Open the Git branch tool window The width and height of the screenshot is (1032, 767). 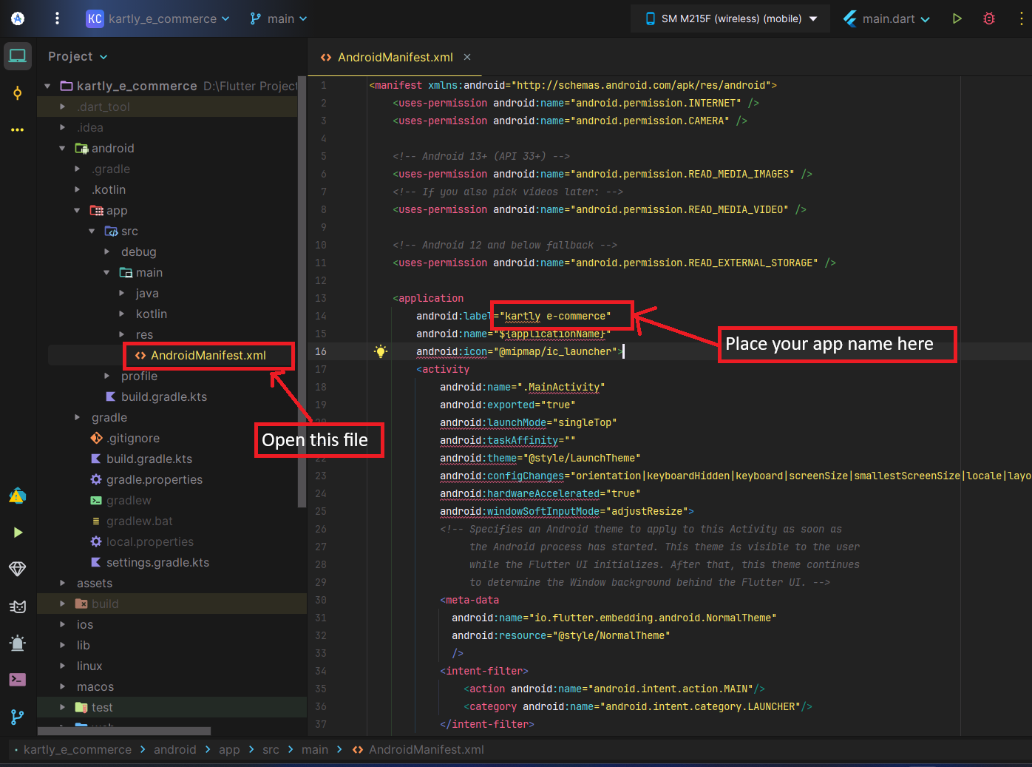pos(18,717)
